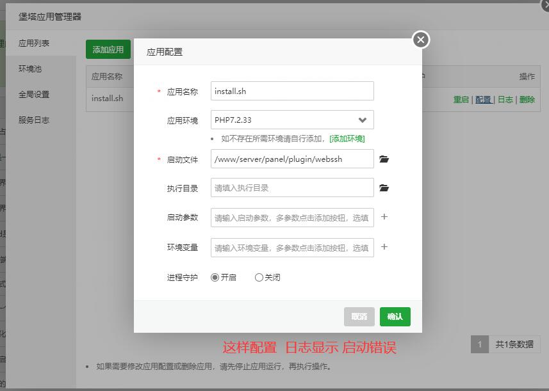Add another 环境变量 with plus icon
Screen dimensions: 549x391
tap(384, 247)
